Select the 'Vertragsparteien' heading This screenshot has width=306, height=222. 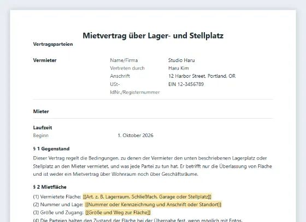[53, 44]
